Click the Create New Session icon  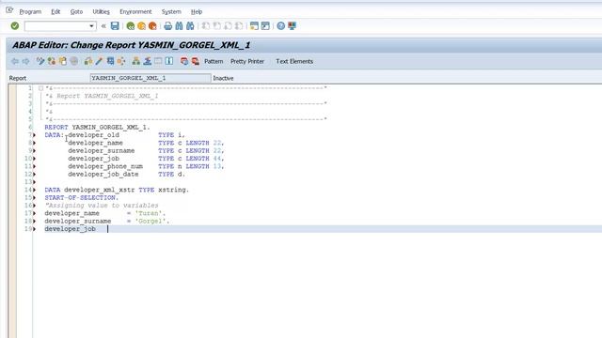tap(254, 25)
